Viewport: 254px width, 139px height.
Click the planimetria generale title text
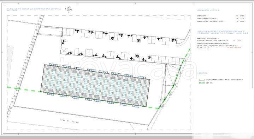click(34, 9)
